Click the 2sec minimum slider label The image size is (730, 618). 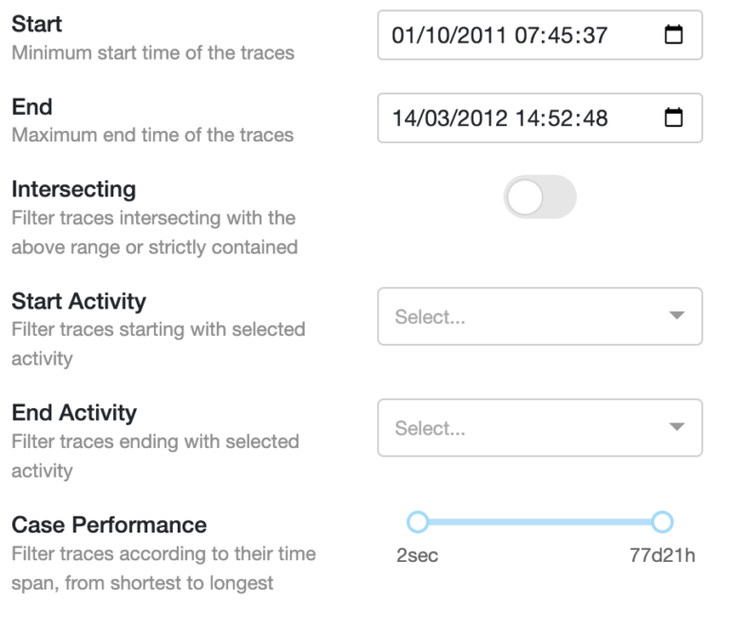(x=416, y=556)
